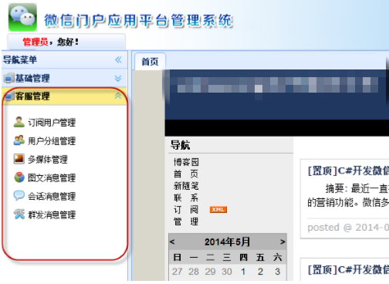Open the 新随笔 link
The image size is (389, 284).
click(186, 186)
